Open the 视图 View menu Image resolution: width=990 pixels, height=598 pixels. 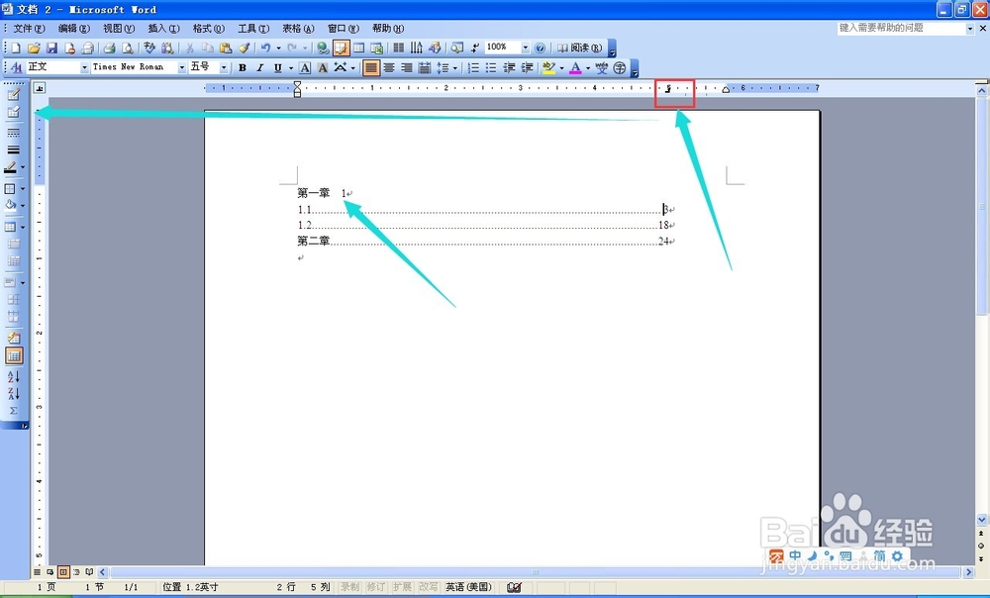click(x=119, y=29)
